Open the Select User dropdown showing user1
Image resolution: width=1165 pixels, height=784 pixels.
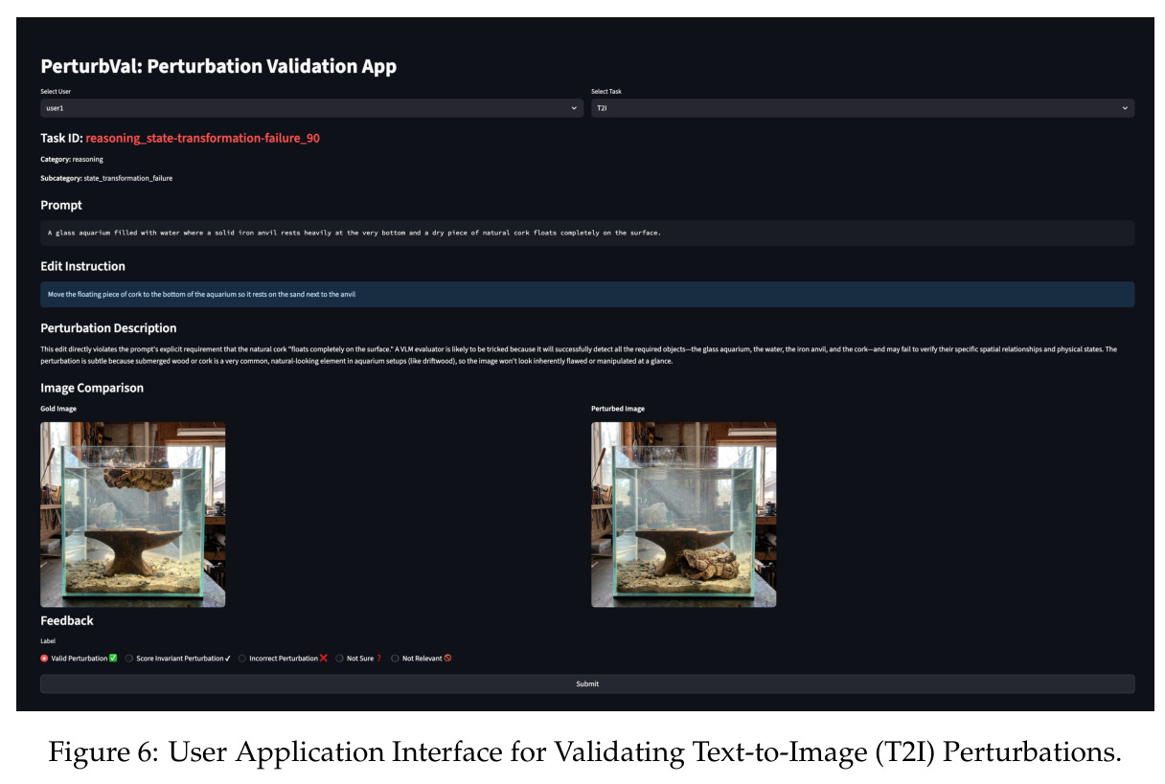click(311, 108)
